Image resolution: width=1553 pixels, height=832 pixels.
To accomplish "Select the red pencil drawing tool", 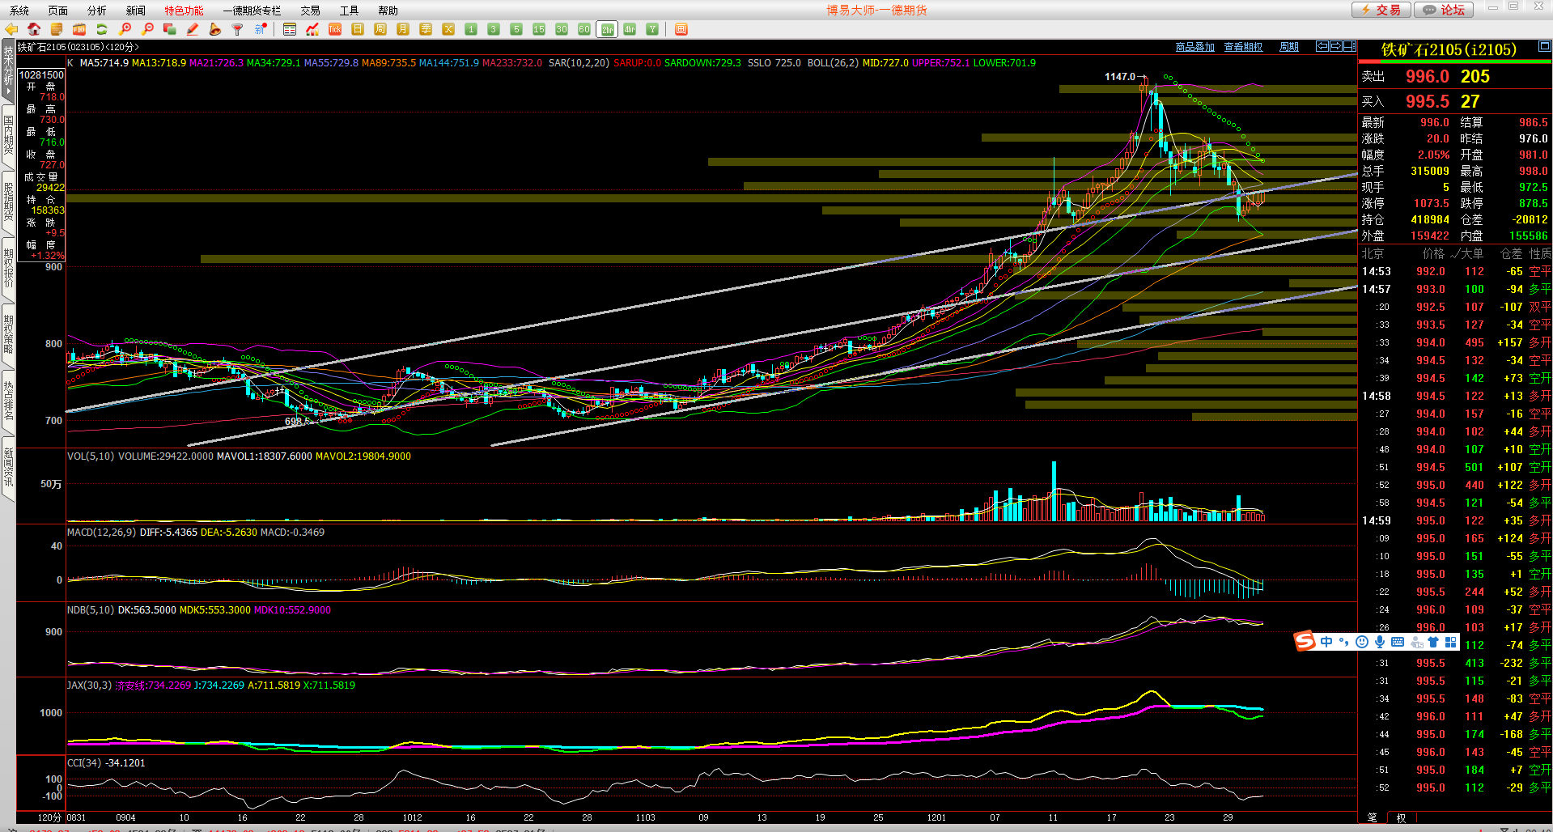I will click(193, 29).
